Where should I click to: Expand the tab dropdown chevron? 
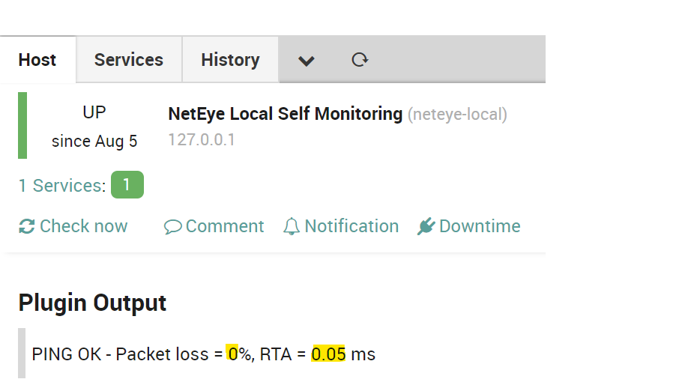click(306, 61)
